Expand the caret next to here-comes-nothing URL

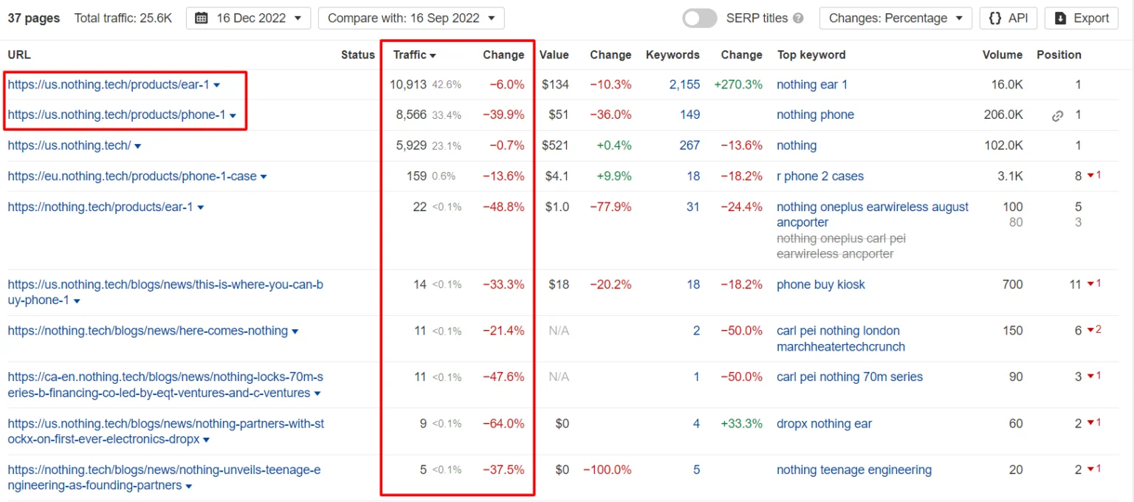coord(295,332)
